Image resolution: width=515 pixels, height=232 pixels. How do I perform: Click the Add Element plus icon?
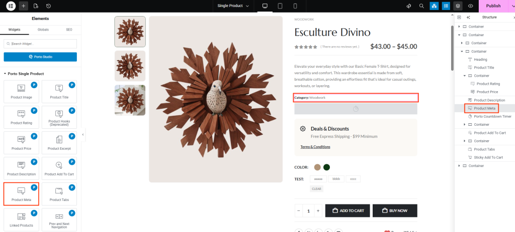point(24,6)
